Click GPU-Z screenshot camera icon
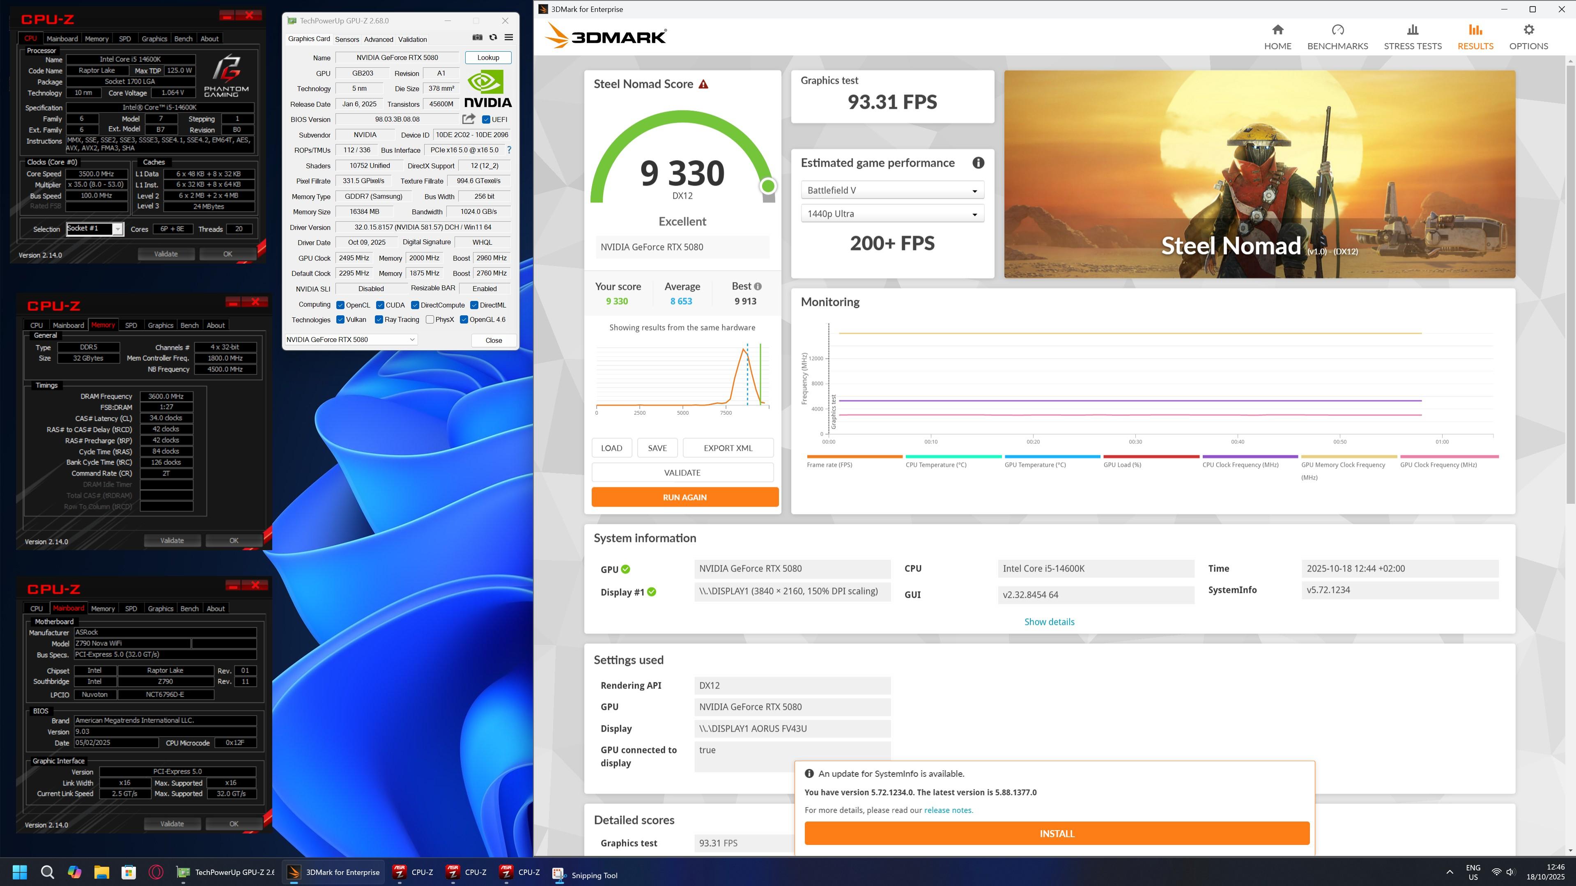 (x=477, y=38)
